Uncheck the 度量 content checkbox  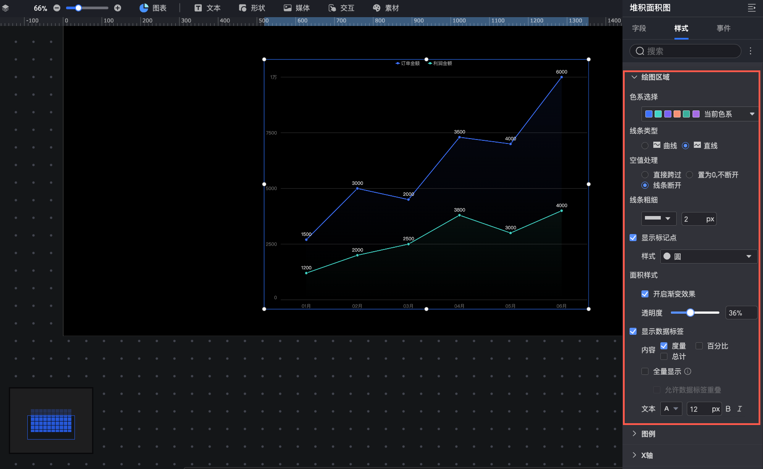[x=664, y=346]
